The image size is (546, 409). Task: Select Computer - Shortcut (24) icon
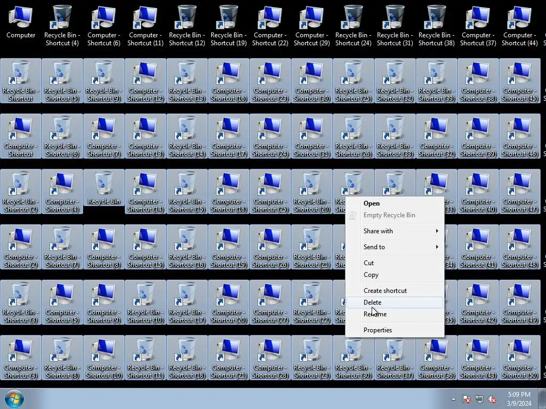click(x=270, y=136)
